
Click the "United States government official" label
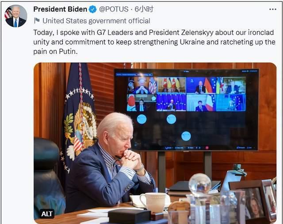pyautogui.click(x=96, y=21)
